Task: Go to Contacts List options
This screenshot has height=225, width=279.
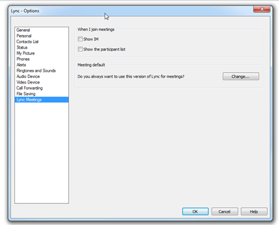Action: tap(42, 41)
